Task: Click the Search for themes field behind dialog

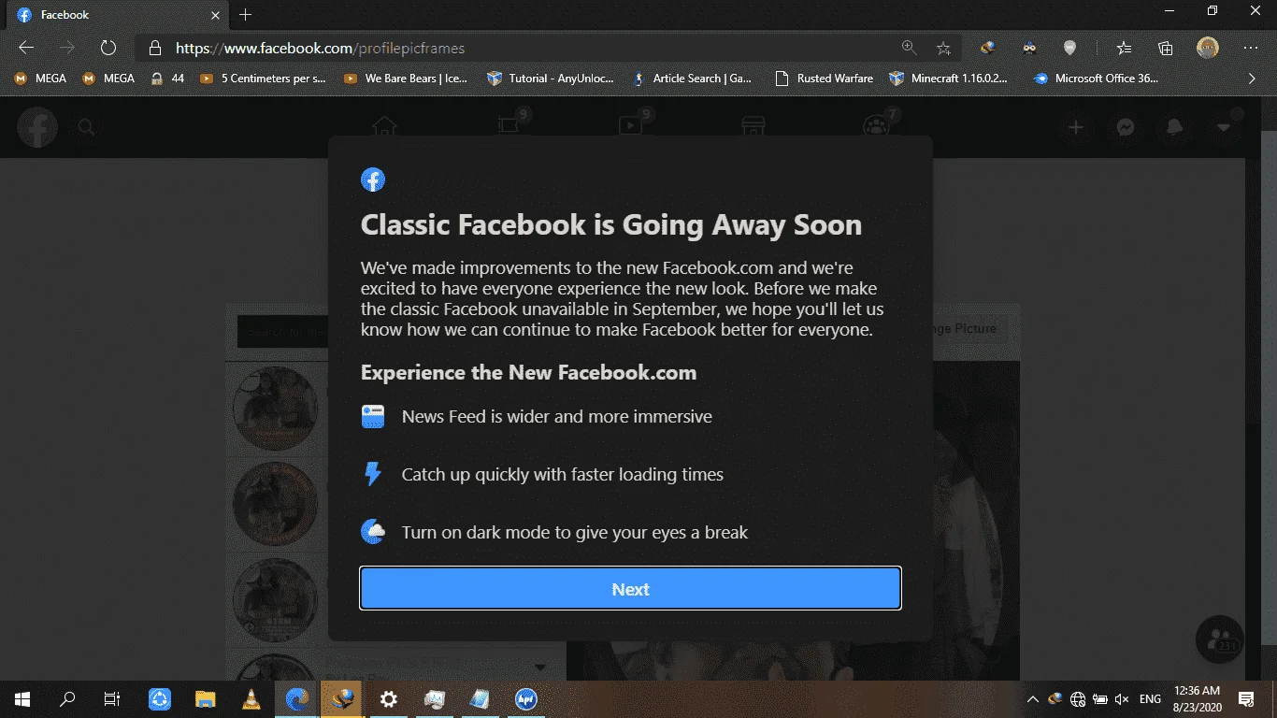Action: point(282,332)
